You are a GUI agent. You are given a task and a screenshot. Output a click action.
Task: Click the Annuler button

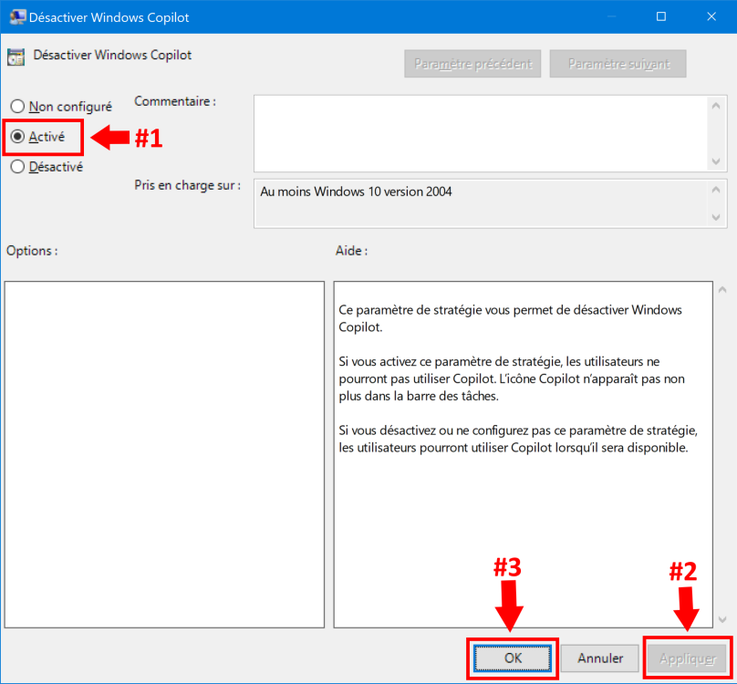(x=600, y=658)
